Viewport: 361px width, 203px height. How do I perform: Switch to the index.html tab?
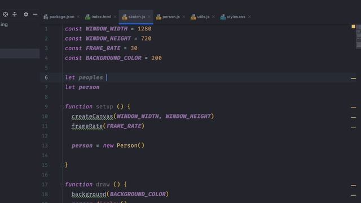pyautogui.click(x=102, y=17)
